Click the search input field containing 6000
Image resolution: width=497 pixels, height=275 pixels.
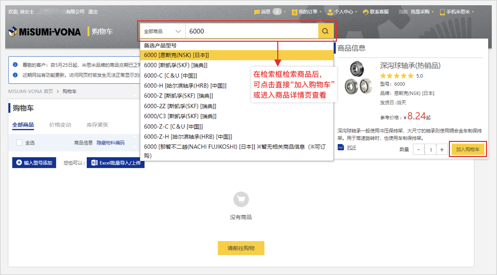pyautogui.click(x=251, y=31)
